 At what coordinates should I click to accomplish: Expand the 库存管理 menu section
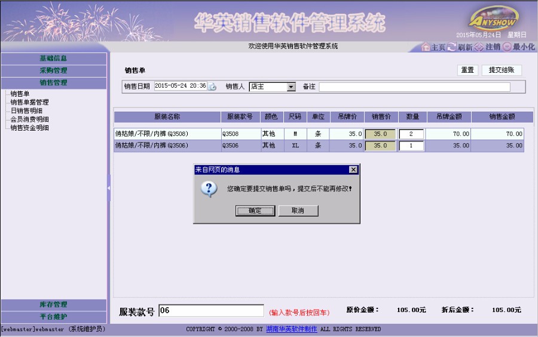54,304
